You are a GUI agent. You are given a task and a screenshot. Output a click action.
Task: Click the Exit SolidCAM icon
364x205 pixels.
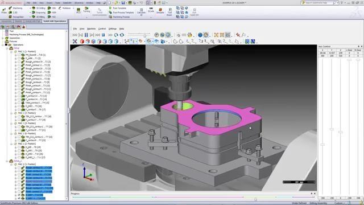[x=195, y=12]
